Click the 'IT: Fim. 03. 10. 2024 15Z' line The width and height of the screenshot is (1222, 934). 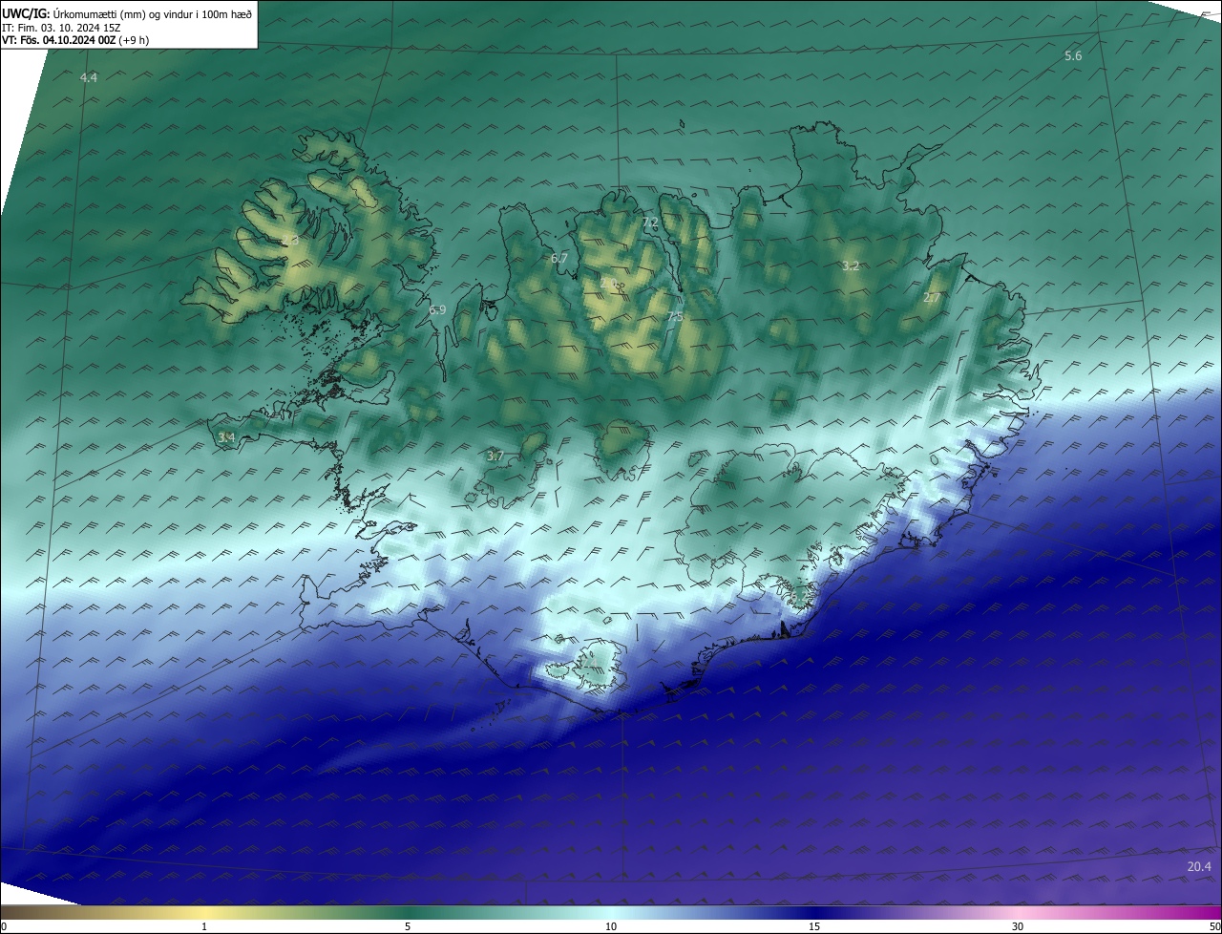[60, 27]
